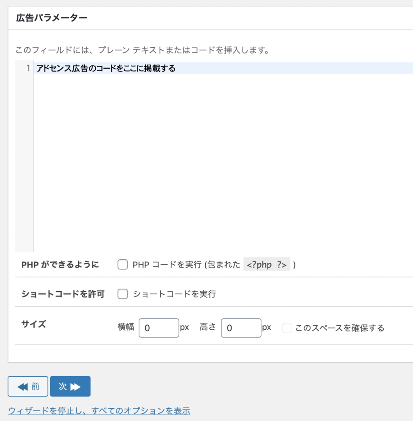
Task: Click the PHP ができるように row label
Action: 60,265
